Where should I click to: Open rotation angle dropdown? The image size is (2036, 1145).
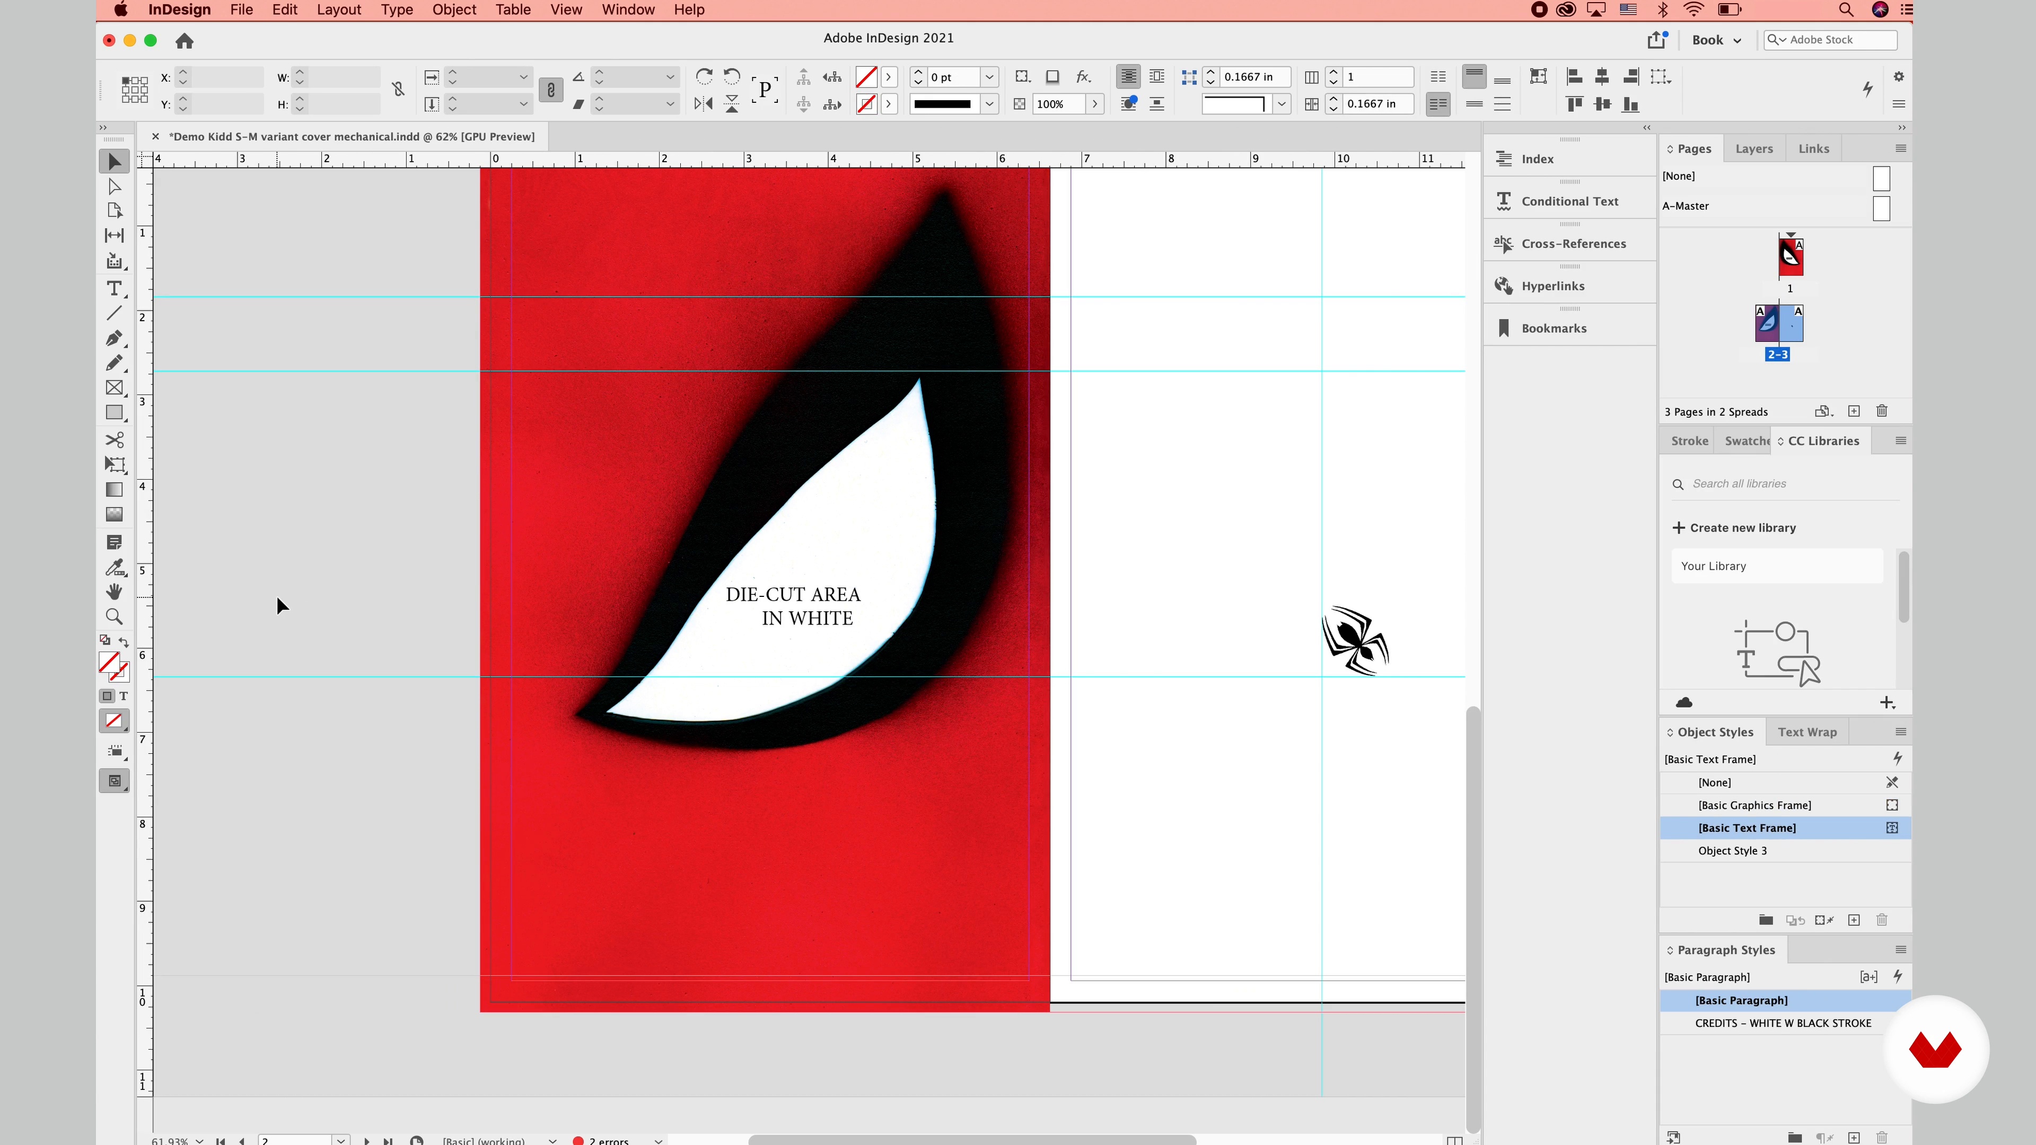(670, 77)
